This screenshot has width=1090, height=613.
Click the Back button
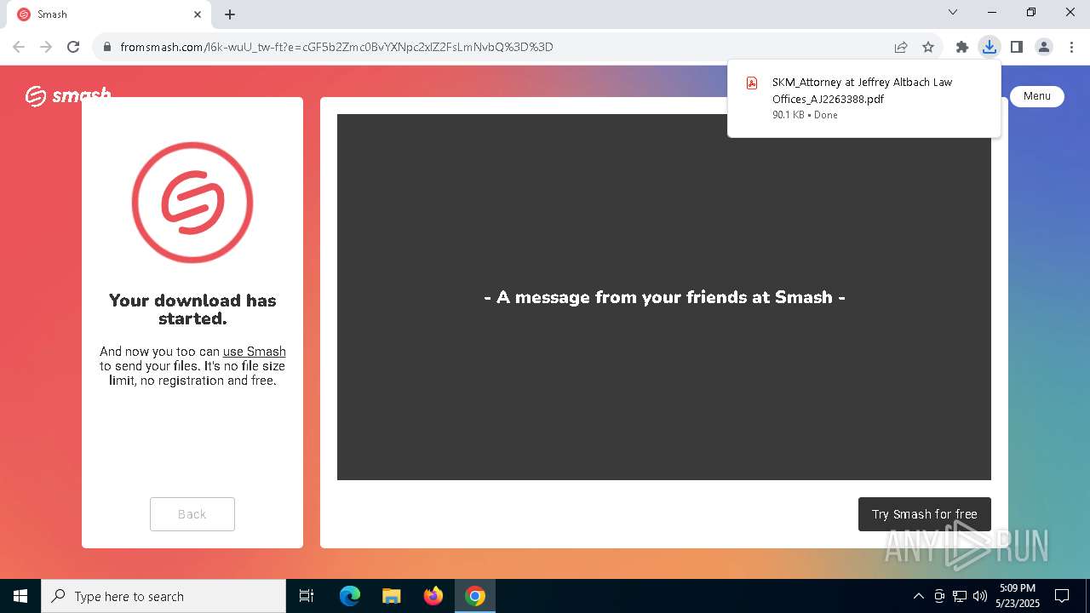[192, 514]
